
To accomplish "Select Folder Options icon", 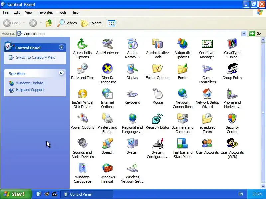I will click(157, 69).
